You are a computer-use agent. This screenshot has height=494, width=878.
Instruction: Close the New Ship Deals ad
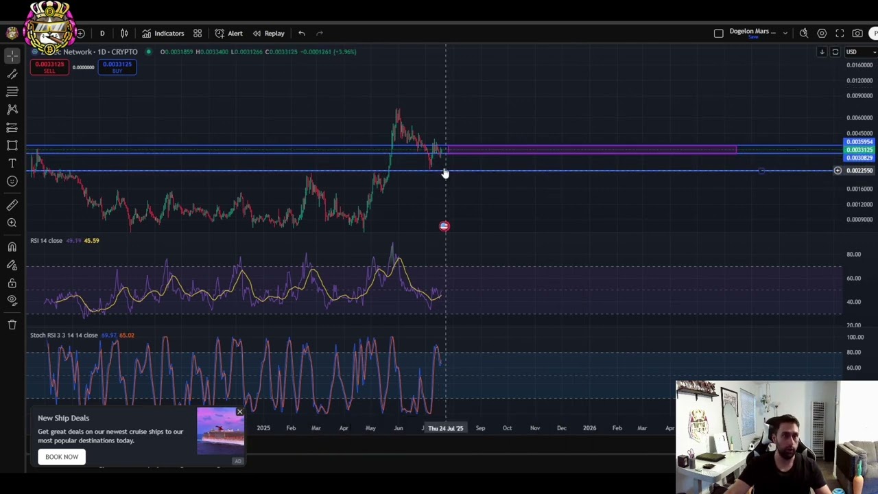point(239,412)
